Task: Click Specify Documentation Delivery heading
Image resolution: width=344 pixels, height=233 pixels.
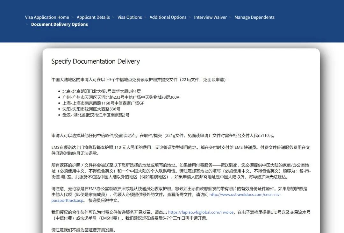Action: (x=96, y=61)
